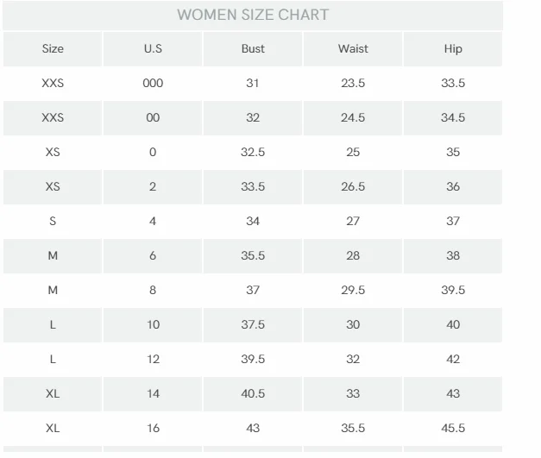Click the waist value 26.5 cell
The width and height of the screenshot is (541, 458).
(353, 187)
